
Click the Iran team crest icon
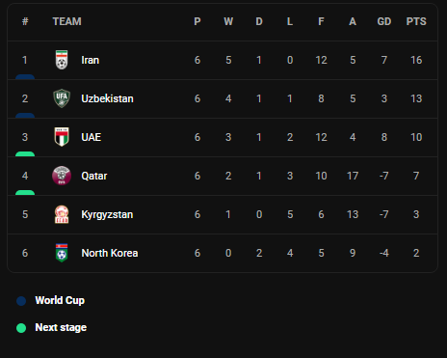click(62, 60)
